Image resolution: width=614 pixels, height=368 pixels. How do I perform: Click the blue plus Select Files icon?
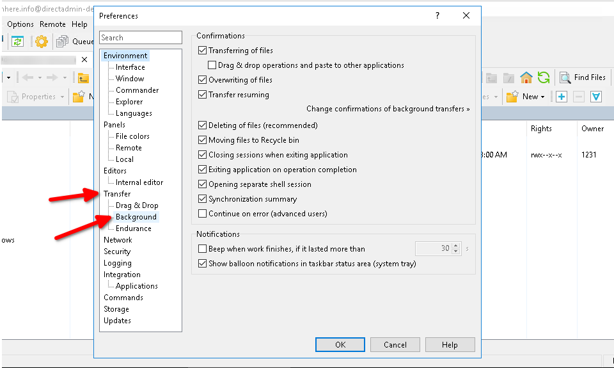562,97
